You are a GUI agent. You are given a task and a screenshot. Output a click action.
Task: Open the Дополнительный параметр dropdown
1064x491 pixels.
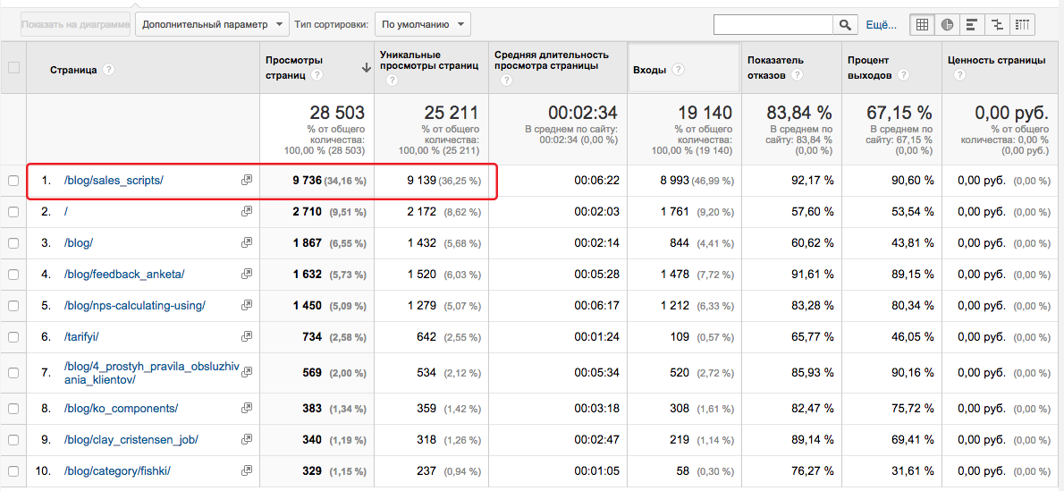coord(213,24)
